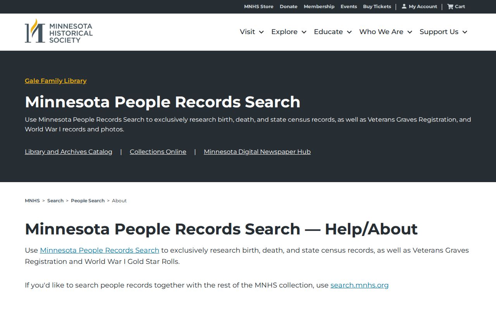
Task: Go to the Donate page
Action: [x=289, y=7]
